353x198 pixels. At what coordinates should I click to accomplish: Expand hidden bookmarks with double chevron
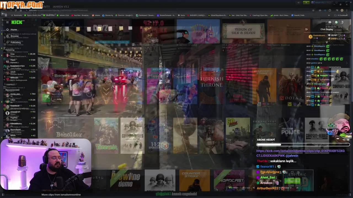329,15
